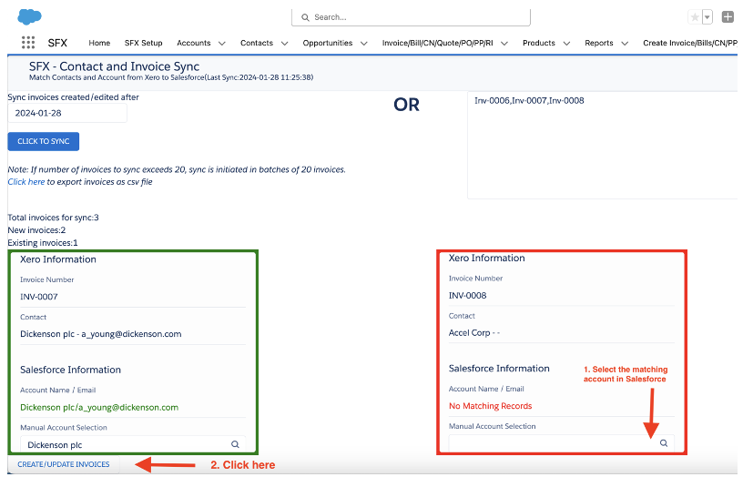Click the 'Dickenson plc/a_young@dickenson.com' matched account text
743x477 pixels.
coord(99,408)
